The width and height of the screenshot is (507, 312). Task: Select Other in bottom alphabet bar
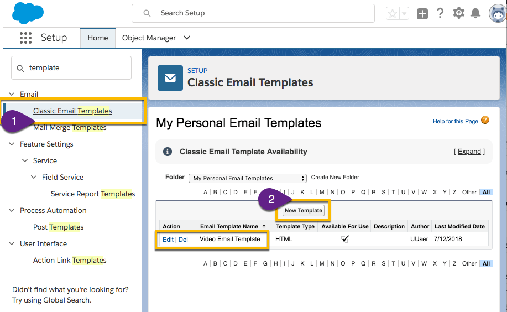(x=469, y=263)
